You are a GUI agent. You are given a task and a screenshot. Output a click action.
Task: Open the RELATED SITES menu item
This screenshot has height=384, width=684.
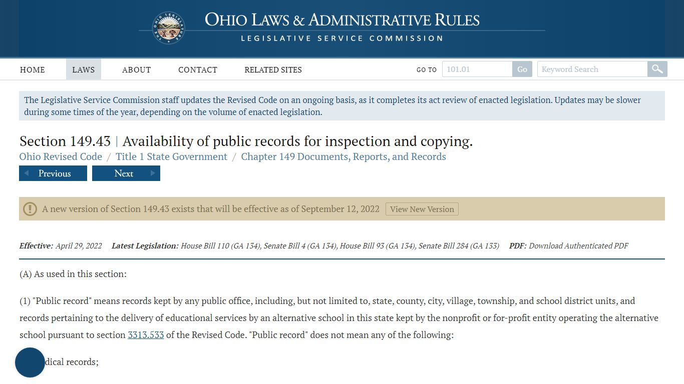click(x=273, y=69)
